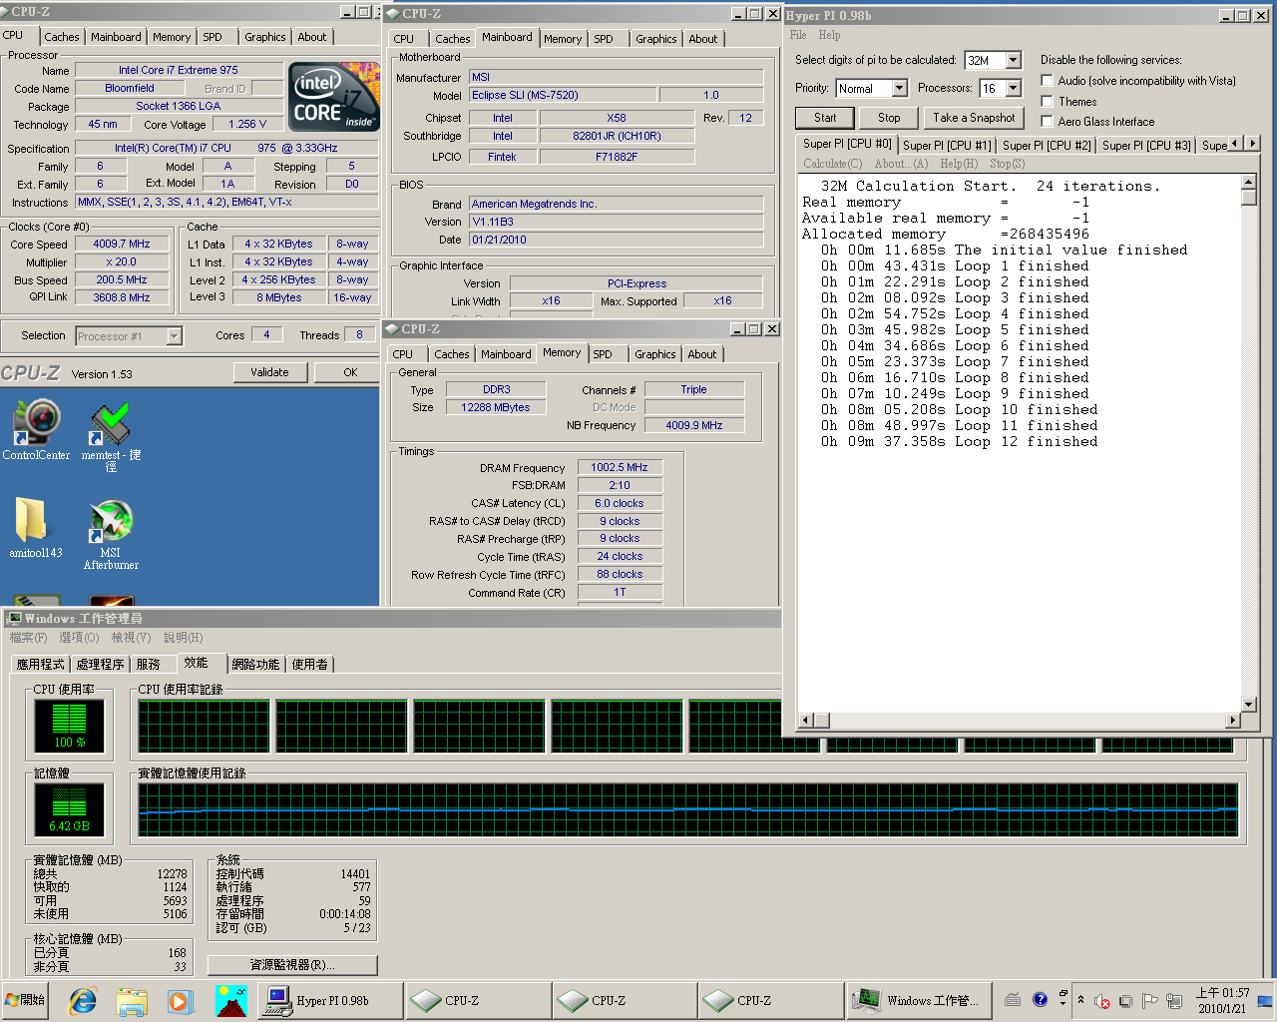Click the volume muted tray icon
Viewport: 1277px width, 1022px height.
1102,1001
